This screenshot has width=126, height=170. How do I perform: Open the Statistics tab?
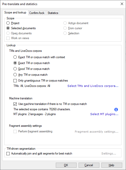point(53,13)
